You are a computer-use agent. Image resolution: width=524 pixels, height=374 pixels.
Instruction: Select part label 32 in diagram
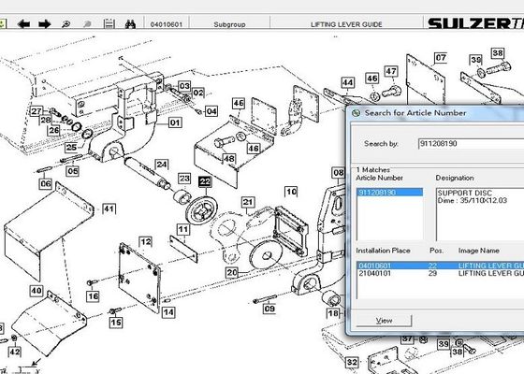coord(352,363)
